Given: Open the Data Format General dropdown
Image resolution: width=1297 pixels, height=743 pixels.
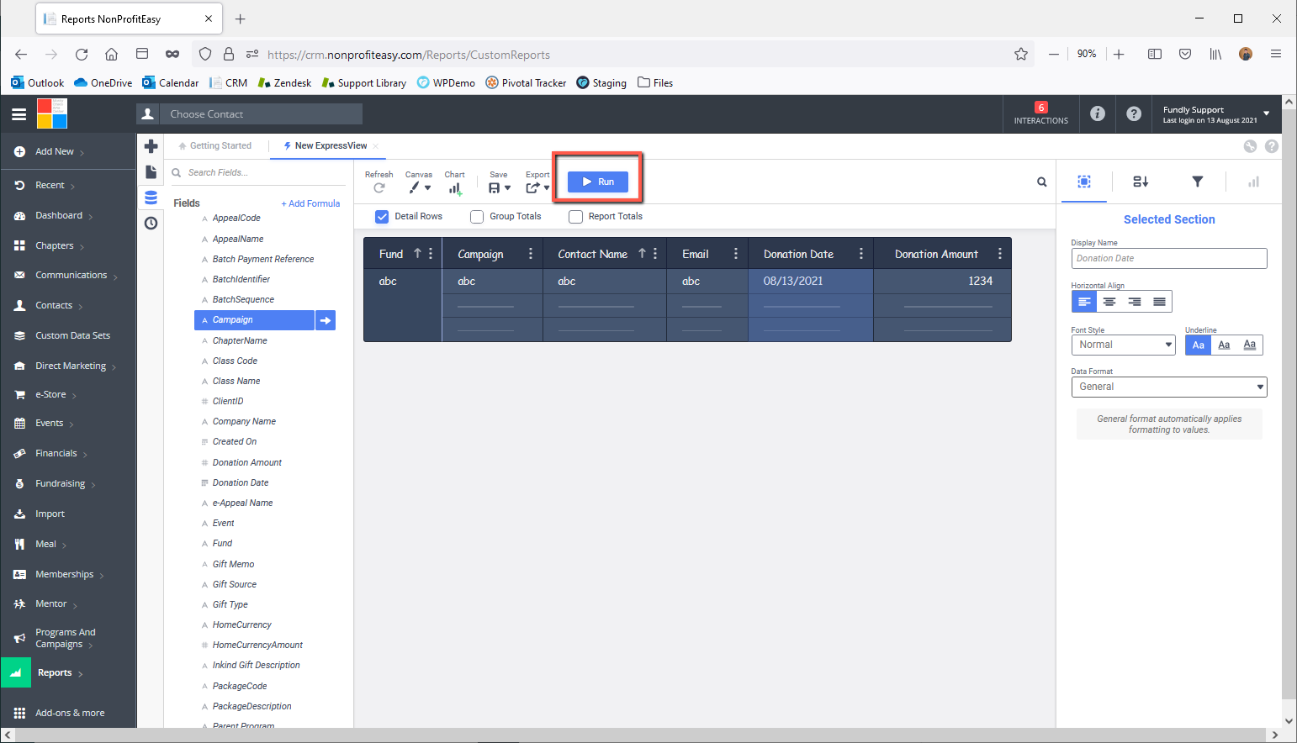Looking at the screenshot, I should click(x=1169, y=387).
